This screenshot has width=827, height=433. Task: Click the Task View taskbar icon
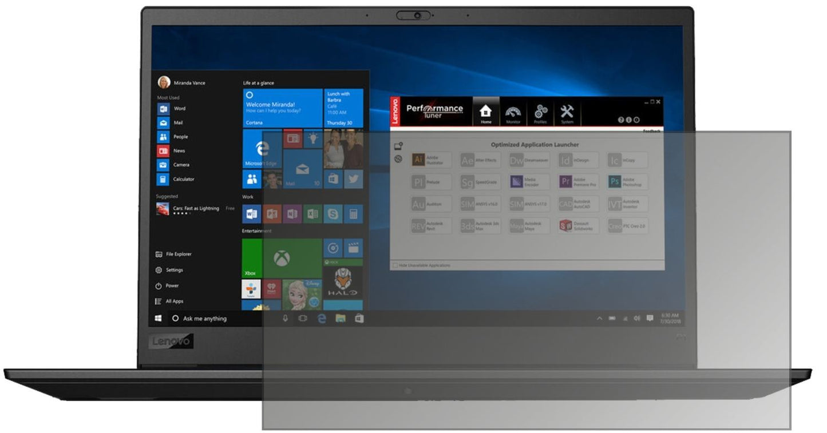click(303, 319)
